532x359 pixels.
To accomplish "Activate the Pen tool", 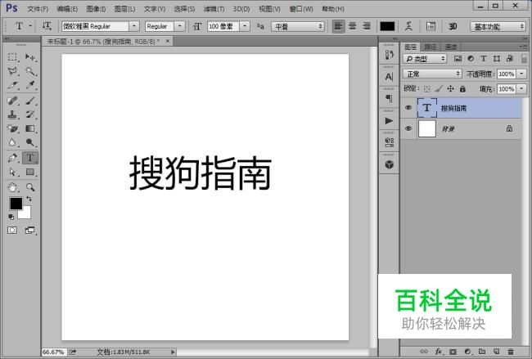I will coord(12,158).
